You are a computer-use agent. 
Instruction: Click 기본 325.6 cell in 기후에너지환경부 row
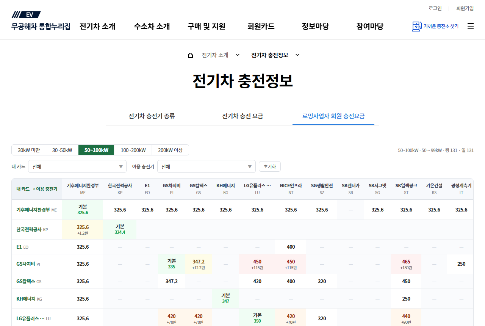[x=83, y=210]
